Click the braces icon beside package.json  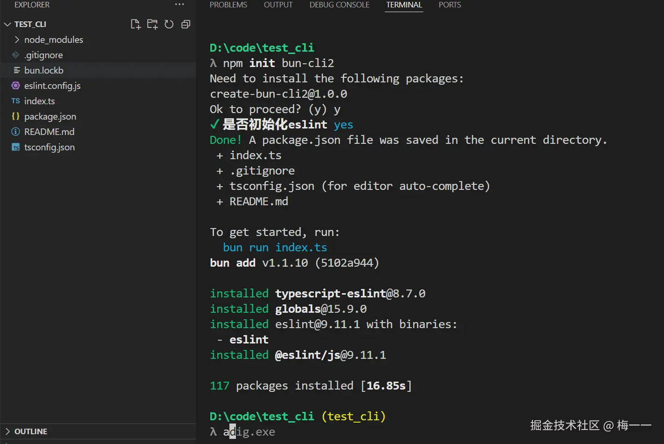pos(15,116)
